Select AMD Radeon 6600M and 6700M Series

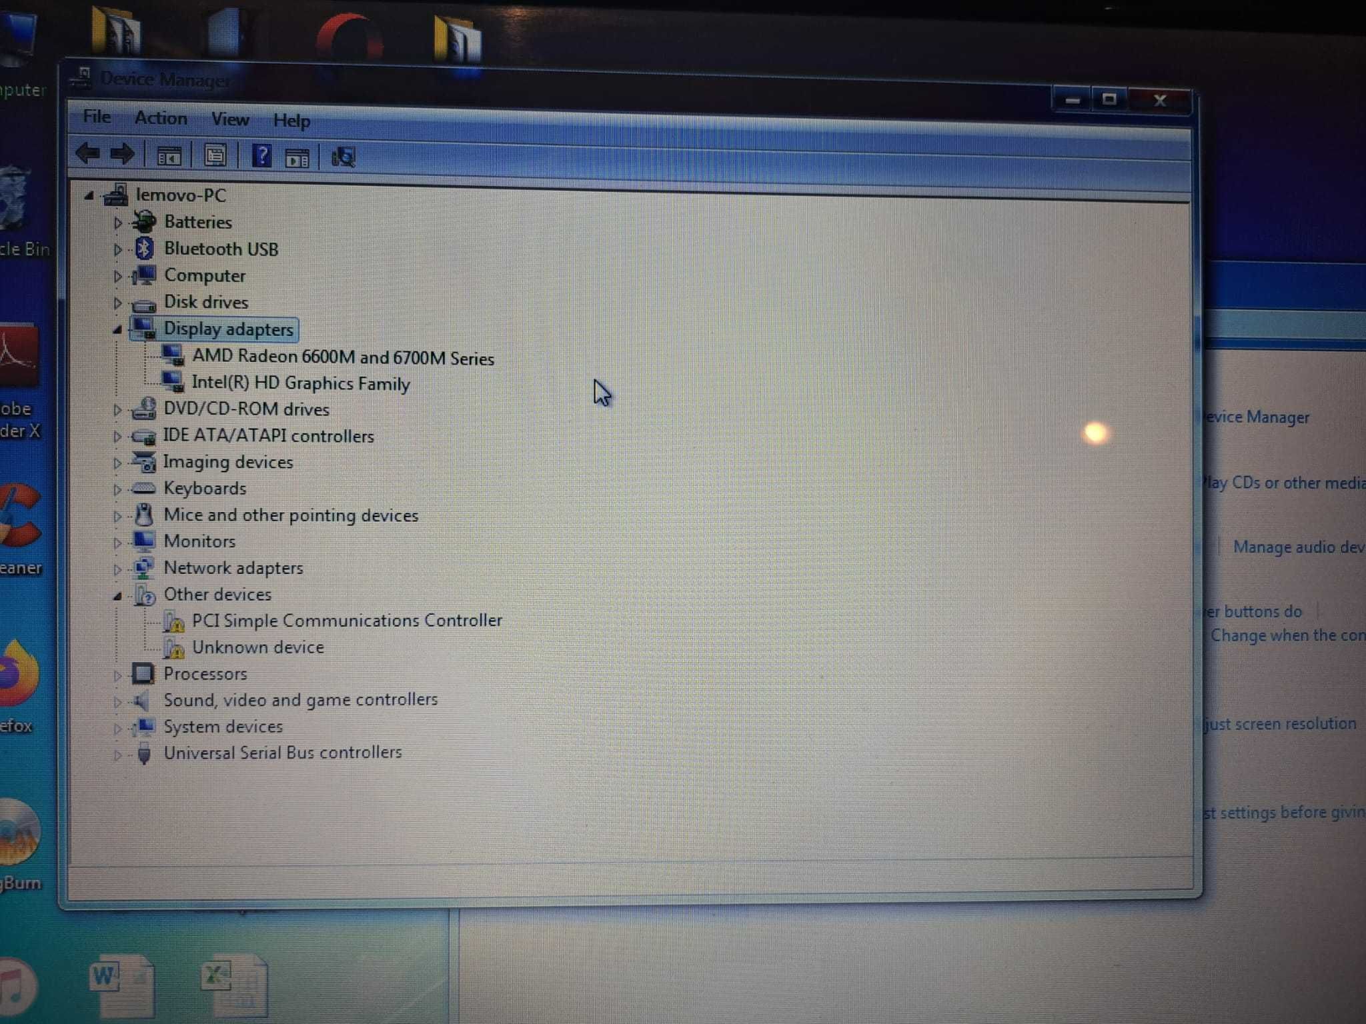click(342, 357)
